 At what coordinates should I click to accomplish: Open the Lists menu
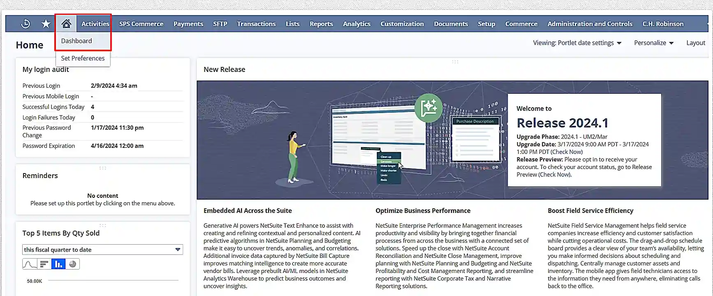[293, 24]
